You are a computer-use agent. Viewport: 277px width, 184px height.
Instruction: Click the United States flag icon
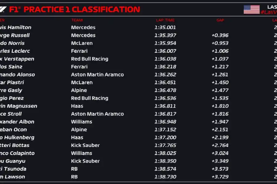(251, 10)
